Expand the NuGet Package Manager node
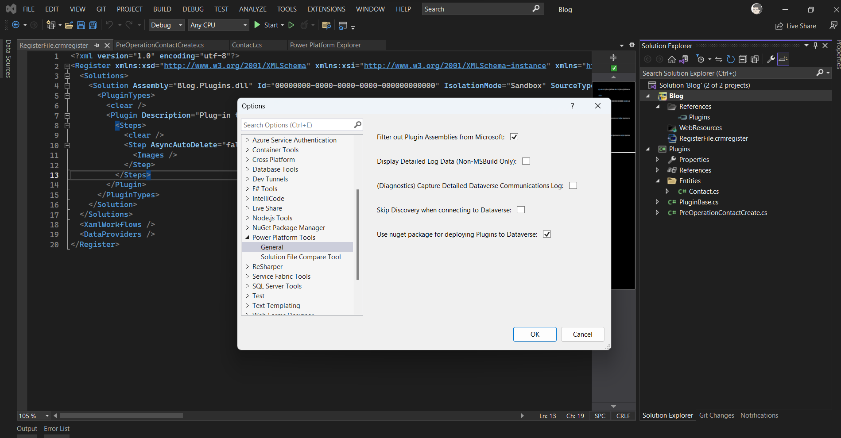This screenshot has height=438, width=841. 247,228
